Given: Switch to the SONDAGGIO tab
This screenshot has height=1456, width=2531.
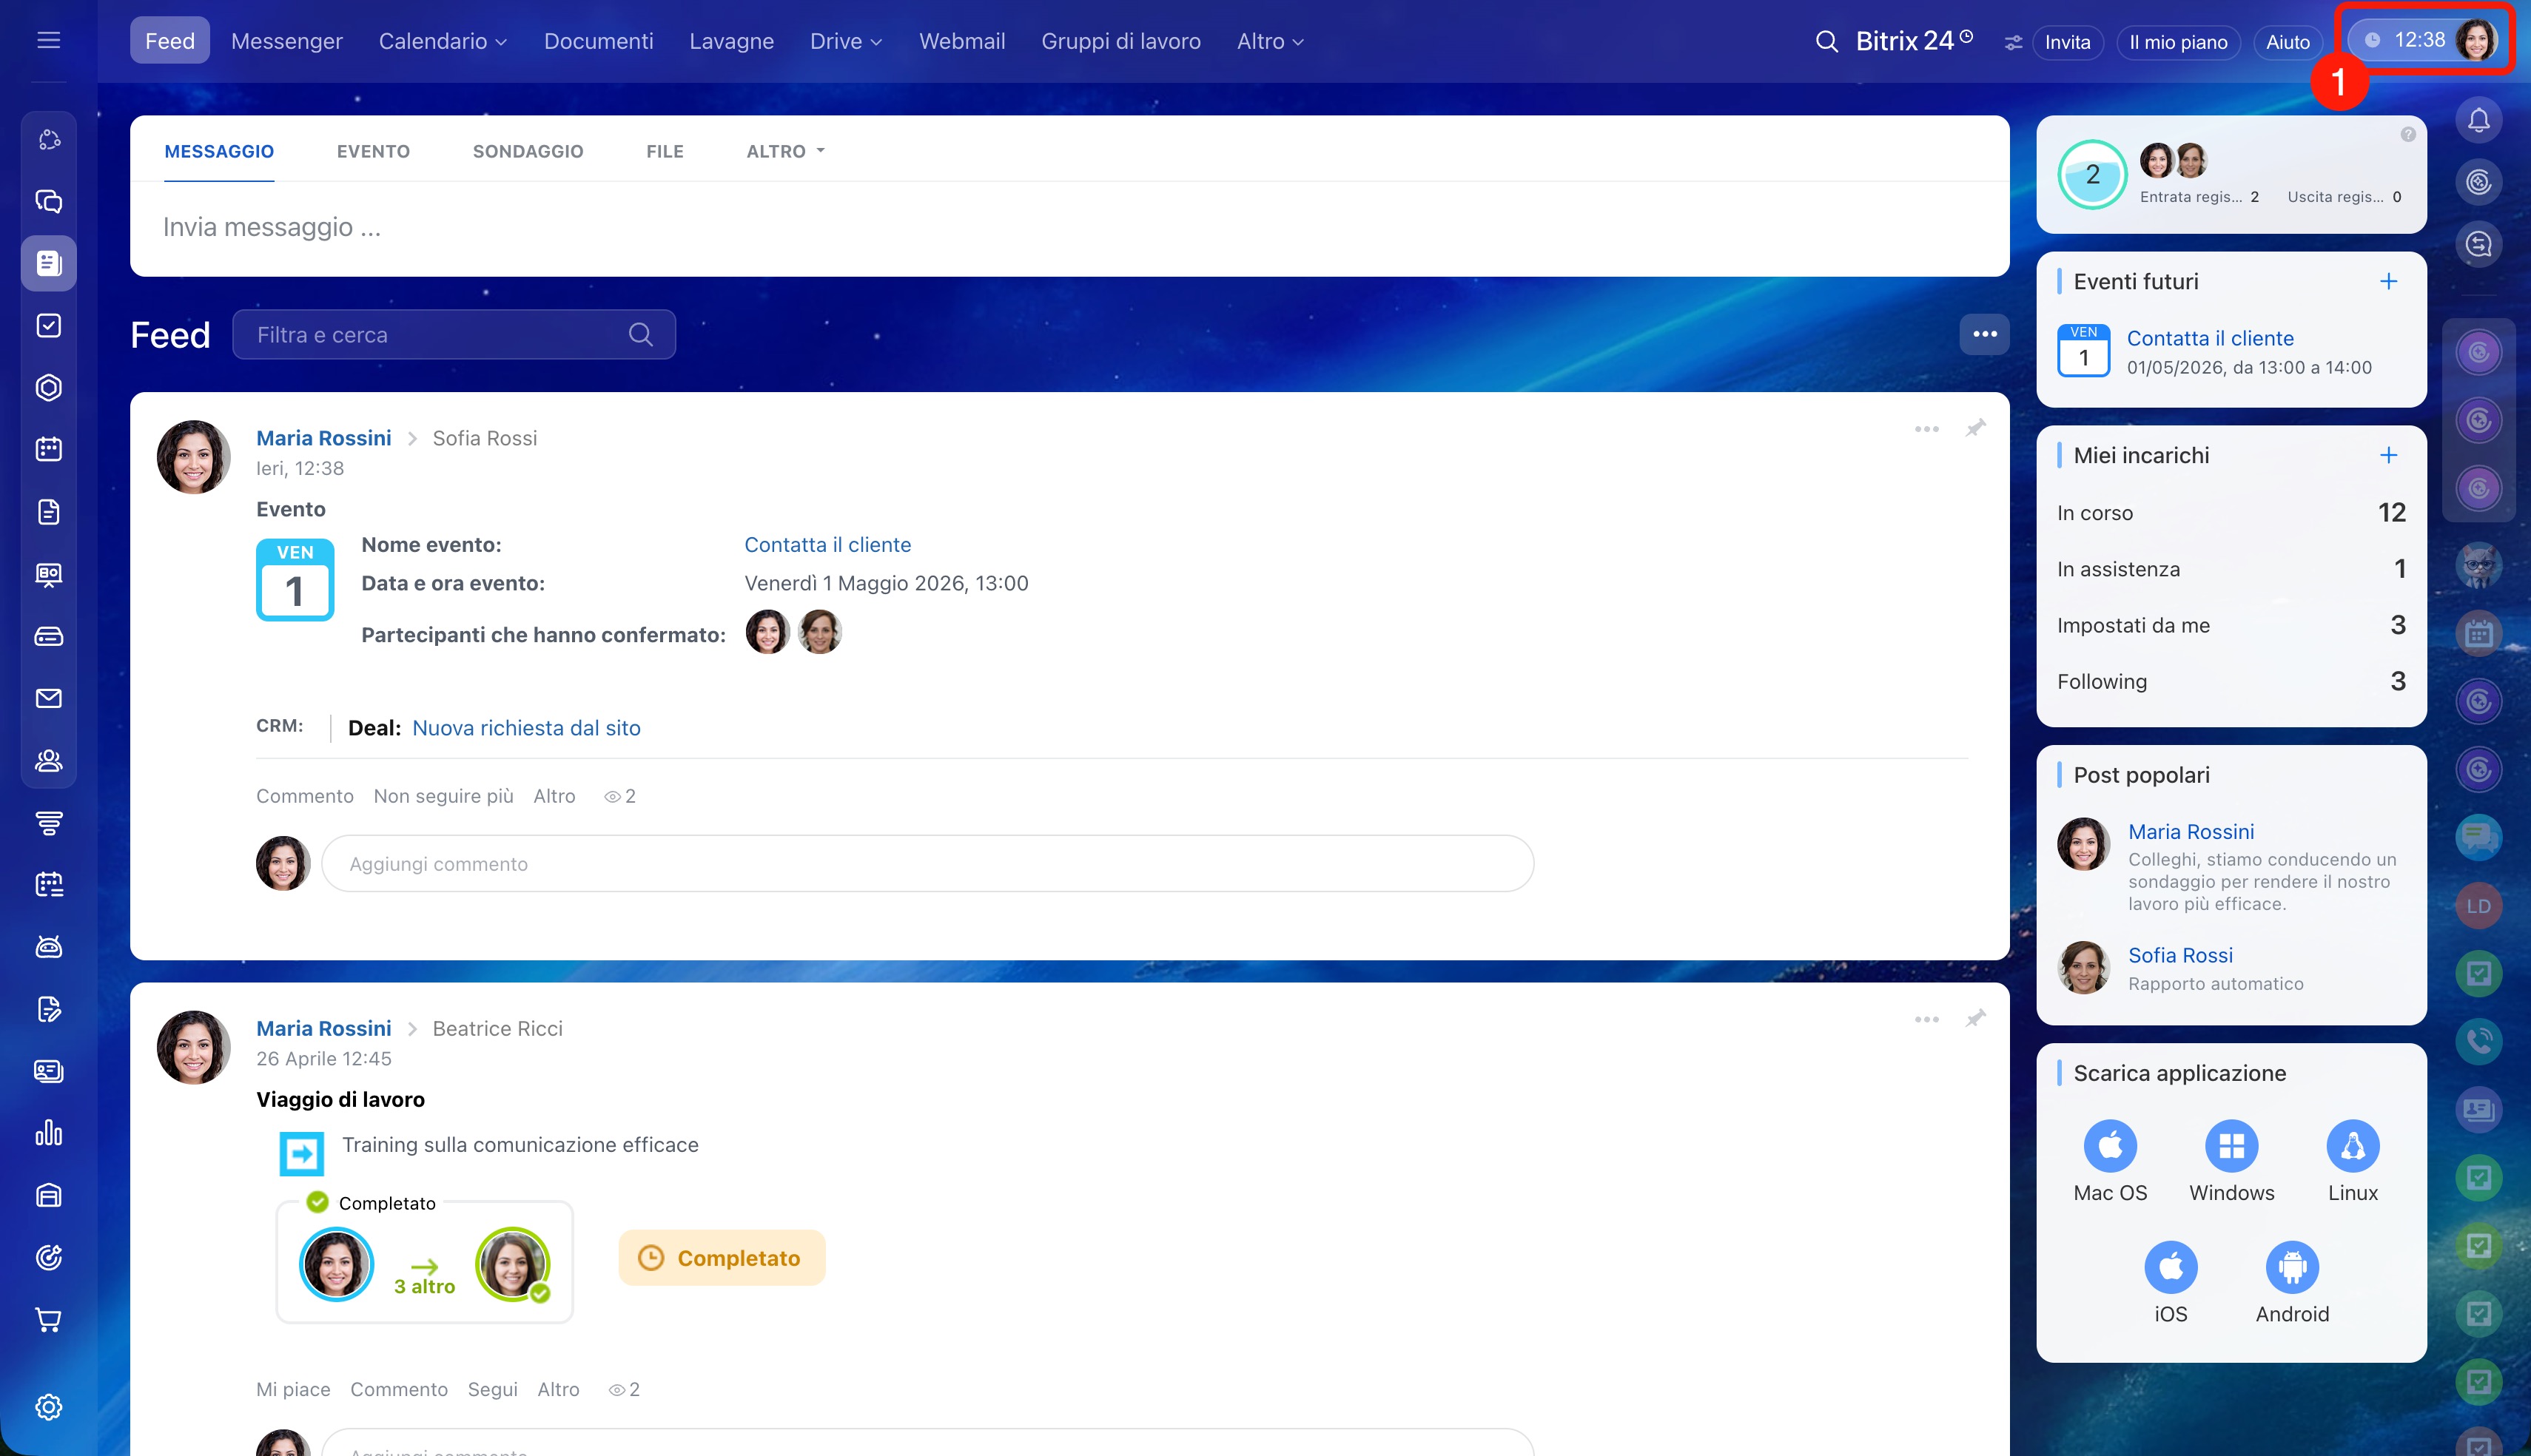Looking at the screenshot, I should pyautogui.click(x=527, y=151).
